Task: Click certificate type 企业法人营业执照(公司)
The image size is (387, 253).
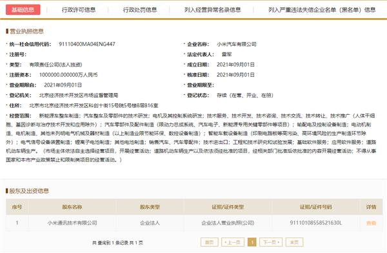Action: coord(228,223)
